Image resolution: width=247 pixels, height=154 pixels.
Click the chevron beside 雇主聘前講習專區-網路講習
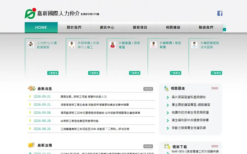point(168,105)
